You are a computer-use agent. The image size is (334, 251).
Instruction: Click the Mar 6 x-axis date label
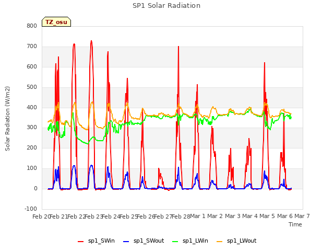(285, 216)
